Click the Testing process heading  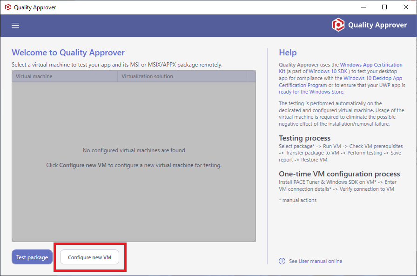(304, 138)
